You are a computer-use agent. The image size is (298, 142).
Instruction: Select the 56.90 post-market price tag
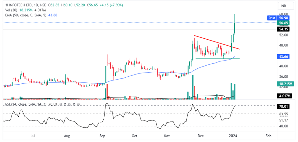point(283,18)
